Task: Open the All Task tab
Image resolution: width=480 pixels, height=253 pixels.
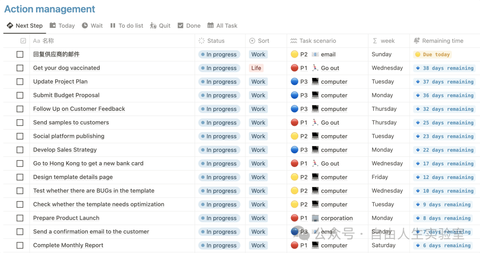Action: click(222, 26)
